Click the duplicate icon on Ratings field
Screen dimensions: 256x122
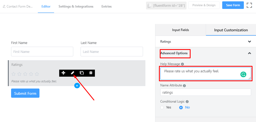pos(82,73)
